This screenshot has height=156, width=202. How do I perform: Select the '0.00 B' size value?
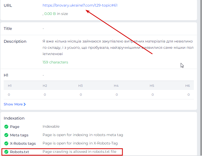50,14
